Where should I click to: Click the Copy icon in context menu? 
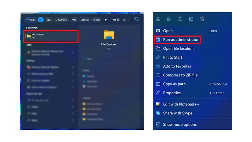(169, 19)
